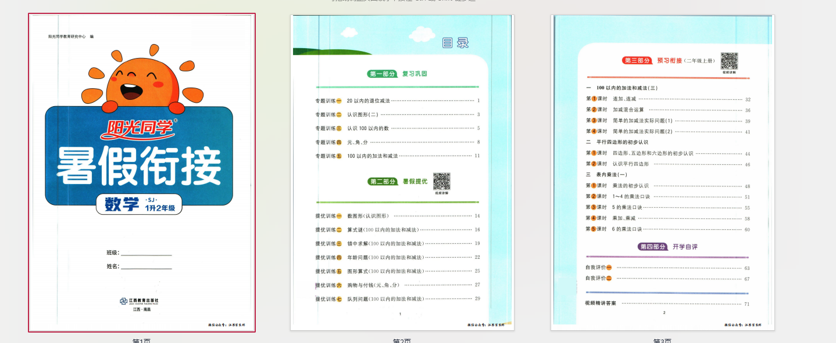Click the 第四部分 开学自评 heading
The width and height of the screenshot is (836, 343).
[668, 247]
